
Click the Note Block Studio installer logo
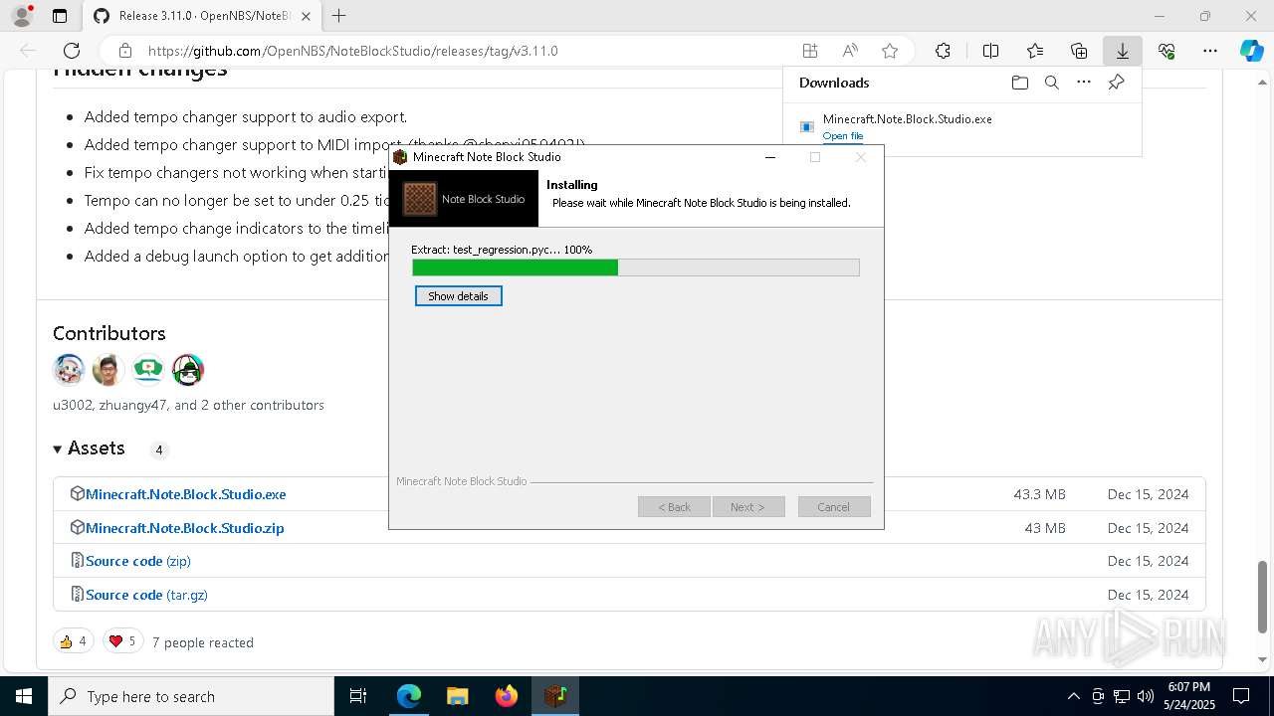pyautogui.click(x=464, y=199)
